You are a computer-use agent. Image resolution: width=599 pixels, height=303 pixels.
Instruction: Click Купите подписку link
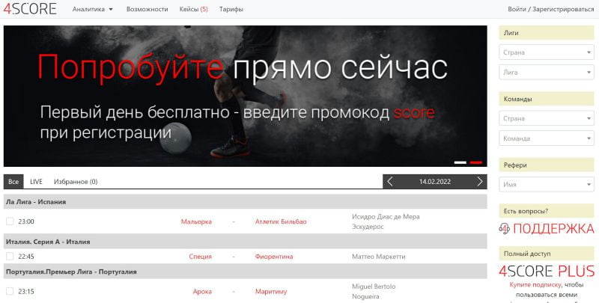535,285
